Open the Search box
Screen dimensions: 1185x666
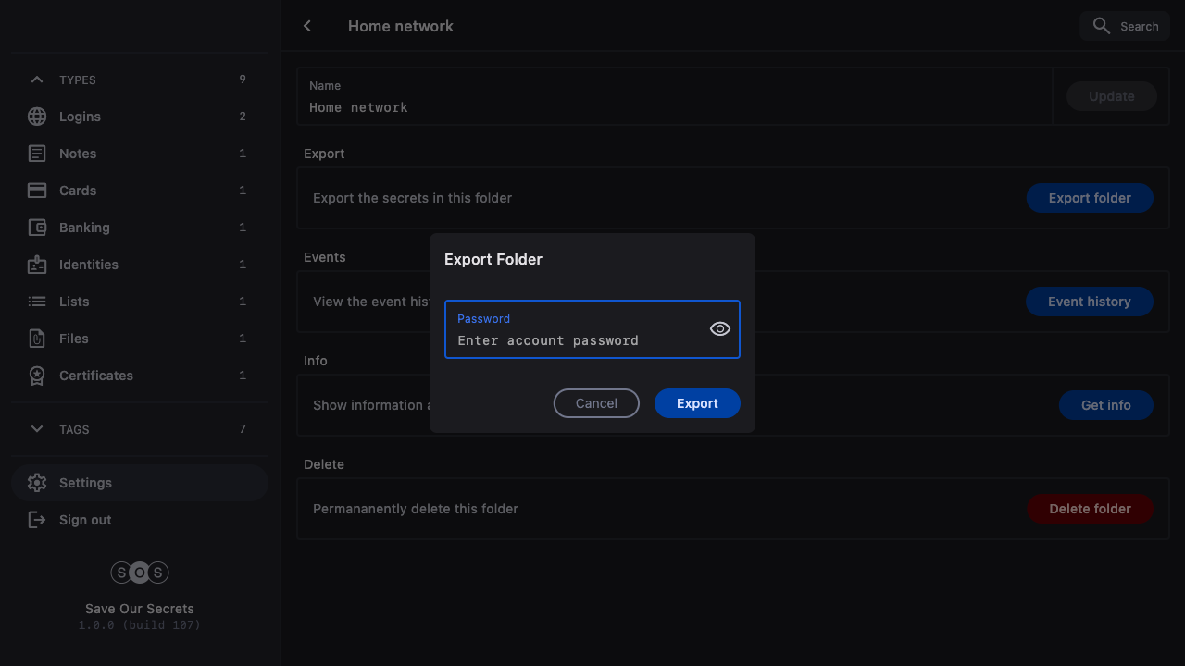(x=1125, y=26)
